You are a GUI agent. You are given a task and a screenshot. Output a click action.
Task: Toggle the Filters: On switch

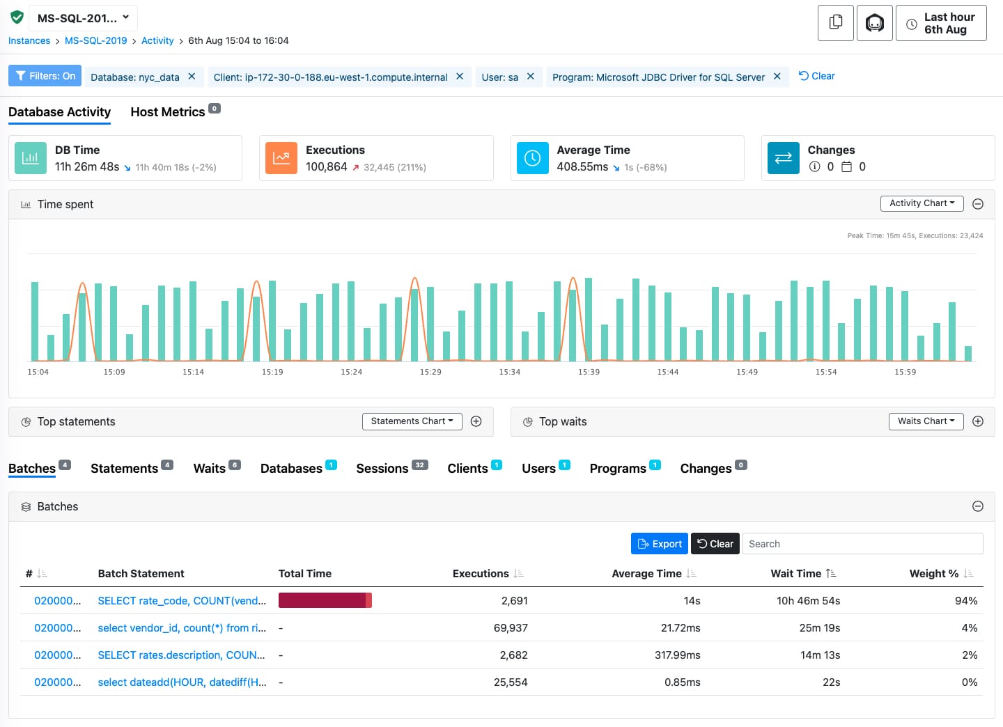(45, 75)
